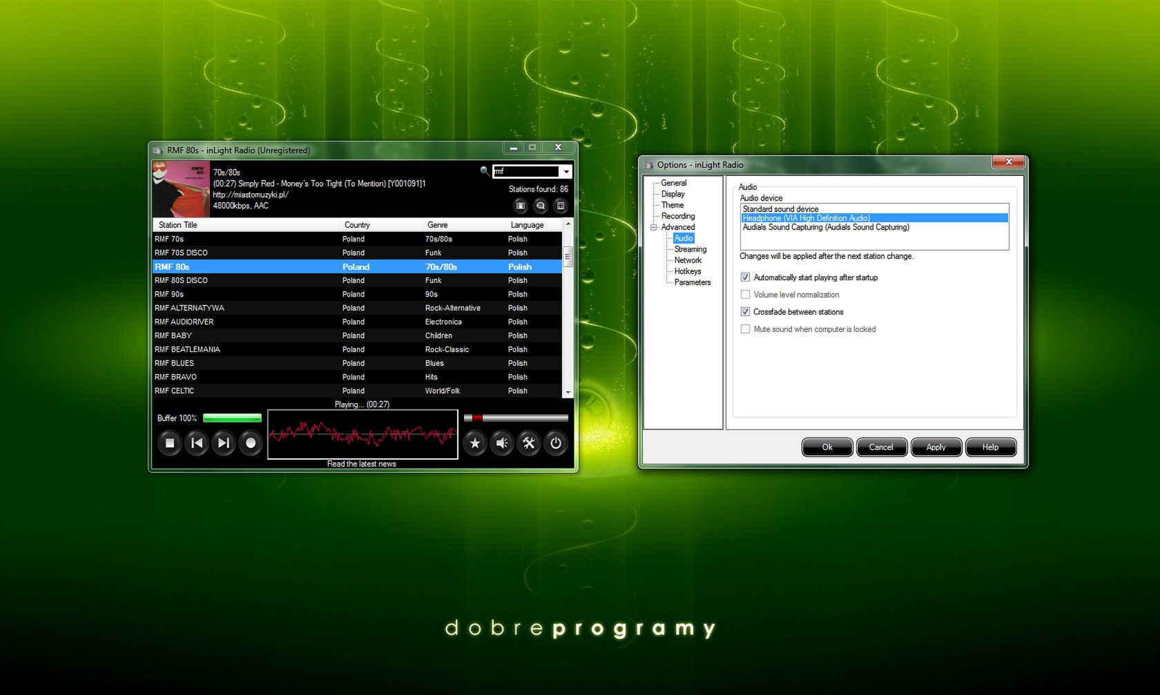This screenshot has width=1160, height=695.
Task: Click station list scroll up arrow
Action: click(x=568, y=224)
